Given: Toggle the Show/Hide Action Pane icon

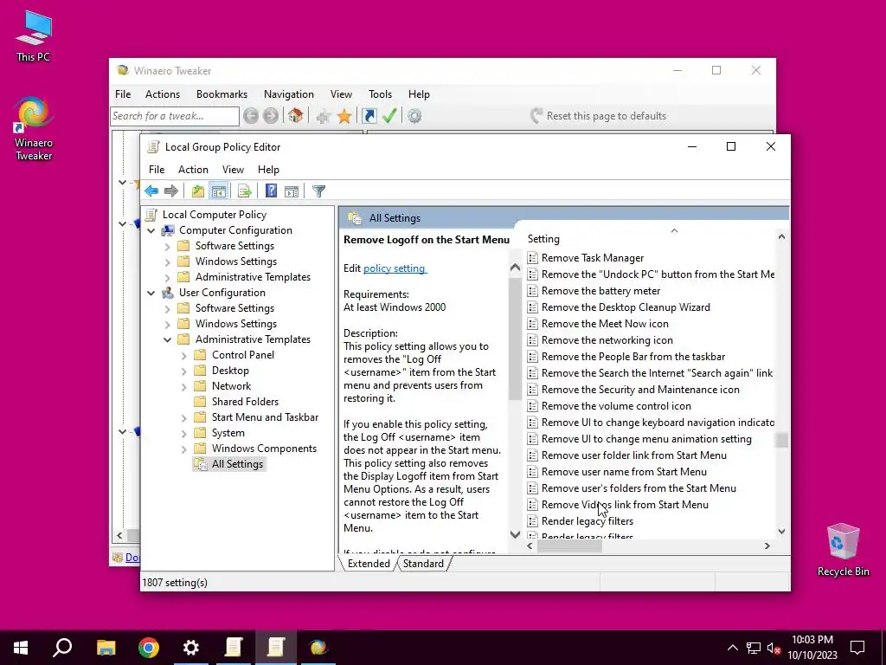Looking at the screenshot, I should [292, 191].
